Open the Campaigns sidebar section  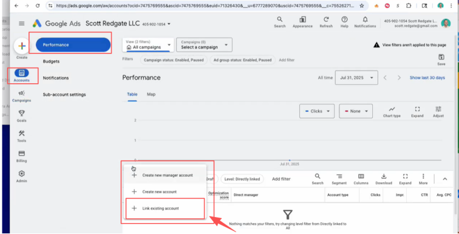point(22,96)
